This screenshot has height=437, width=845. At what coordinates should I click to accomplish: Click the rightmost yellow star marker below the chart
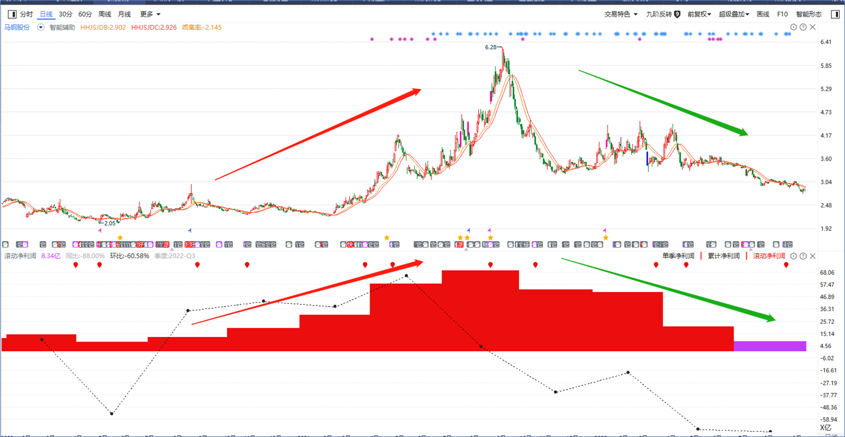point(606,237)
